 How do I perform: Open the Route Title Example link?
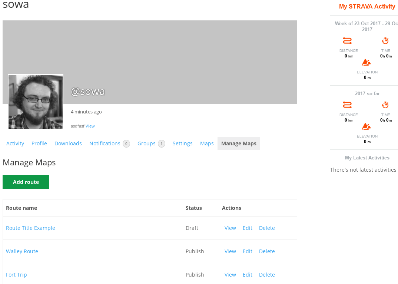click(x=30, y=228)
